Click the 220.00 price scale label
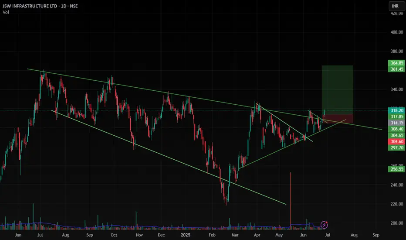The width and height of the screenshot is (406, 240). [397, 204]
